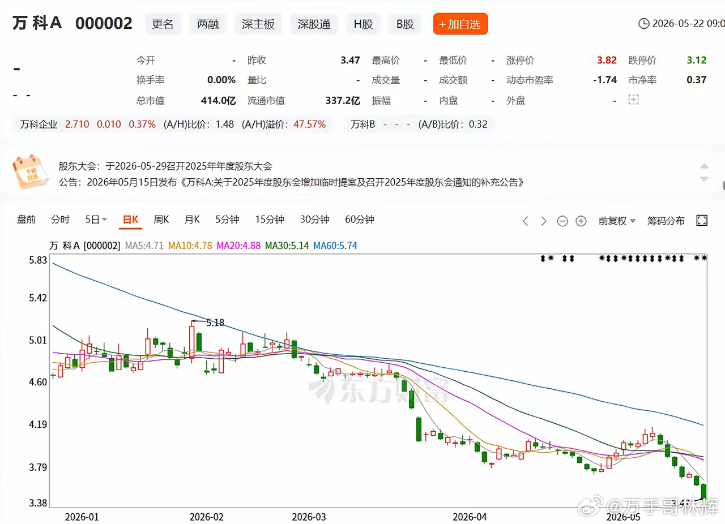Click the 万科企业 H-share quote link
Viewport: 725px width, 524px height.
[39, 124]
